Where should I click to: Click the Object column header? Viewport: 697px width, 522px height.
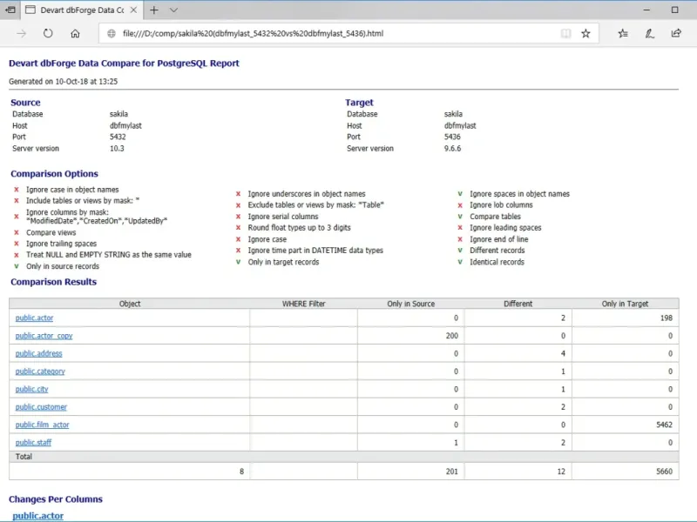click(x=129, y=304)
